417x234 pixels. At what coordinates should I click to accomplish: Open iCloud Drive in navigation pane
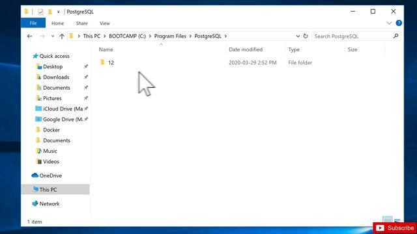63,109
